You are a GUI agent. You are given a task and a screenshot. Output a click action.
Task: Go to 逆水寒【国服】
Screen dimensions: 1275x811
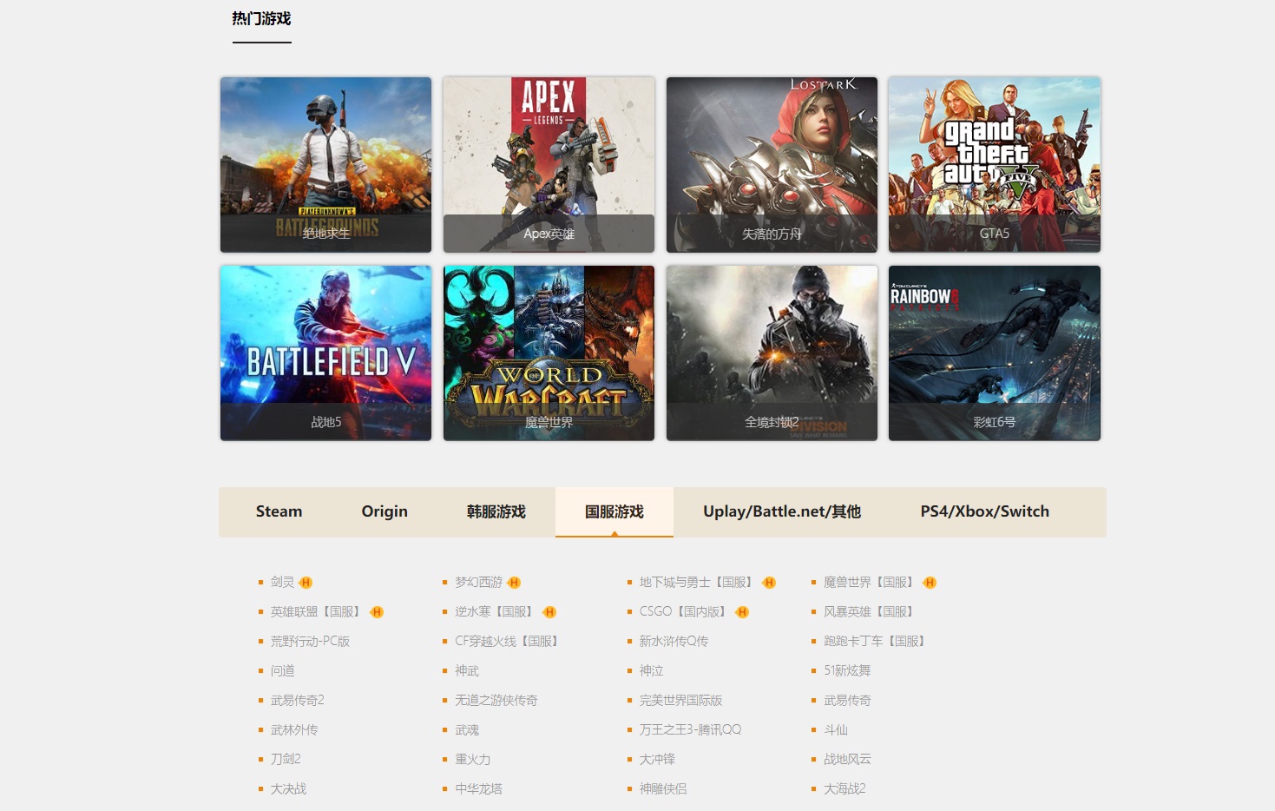pos(495,611)
